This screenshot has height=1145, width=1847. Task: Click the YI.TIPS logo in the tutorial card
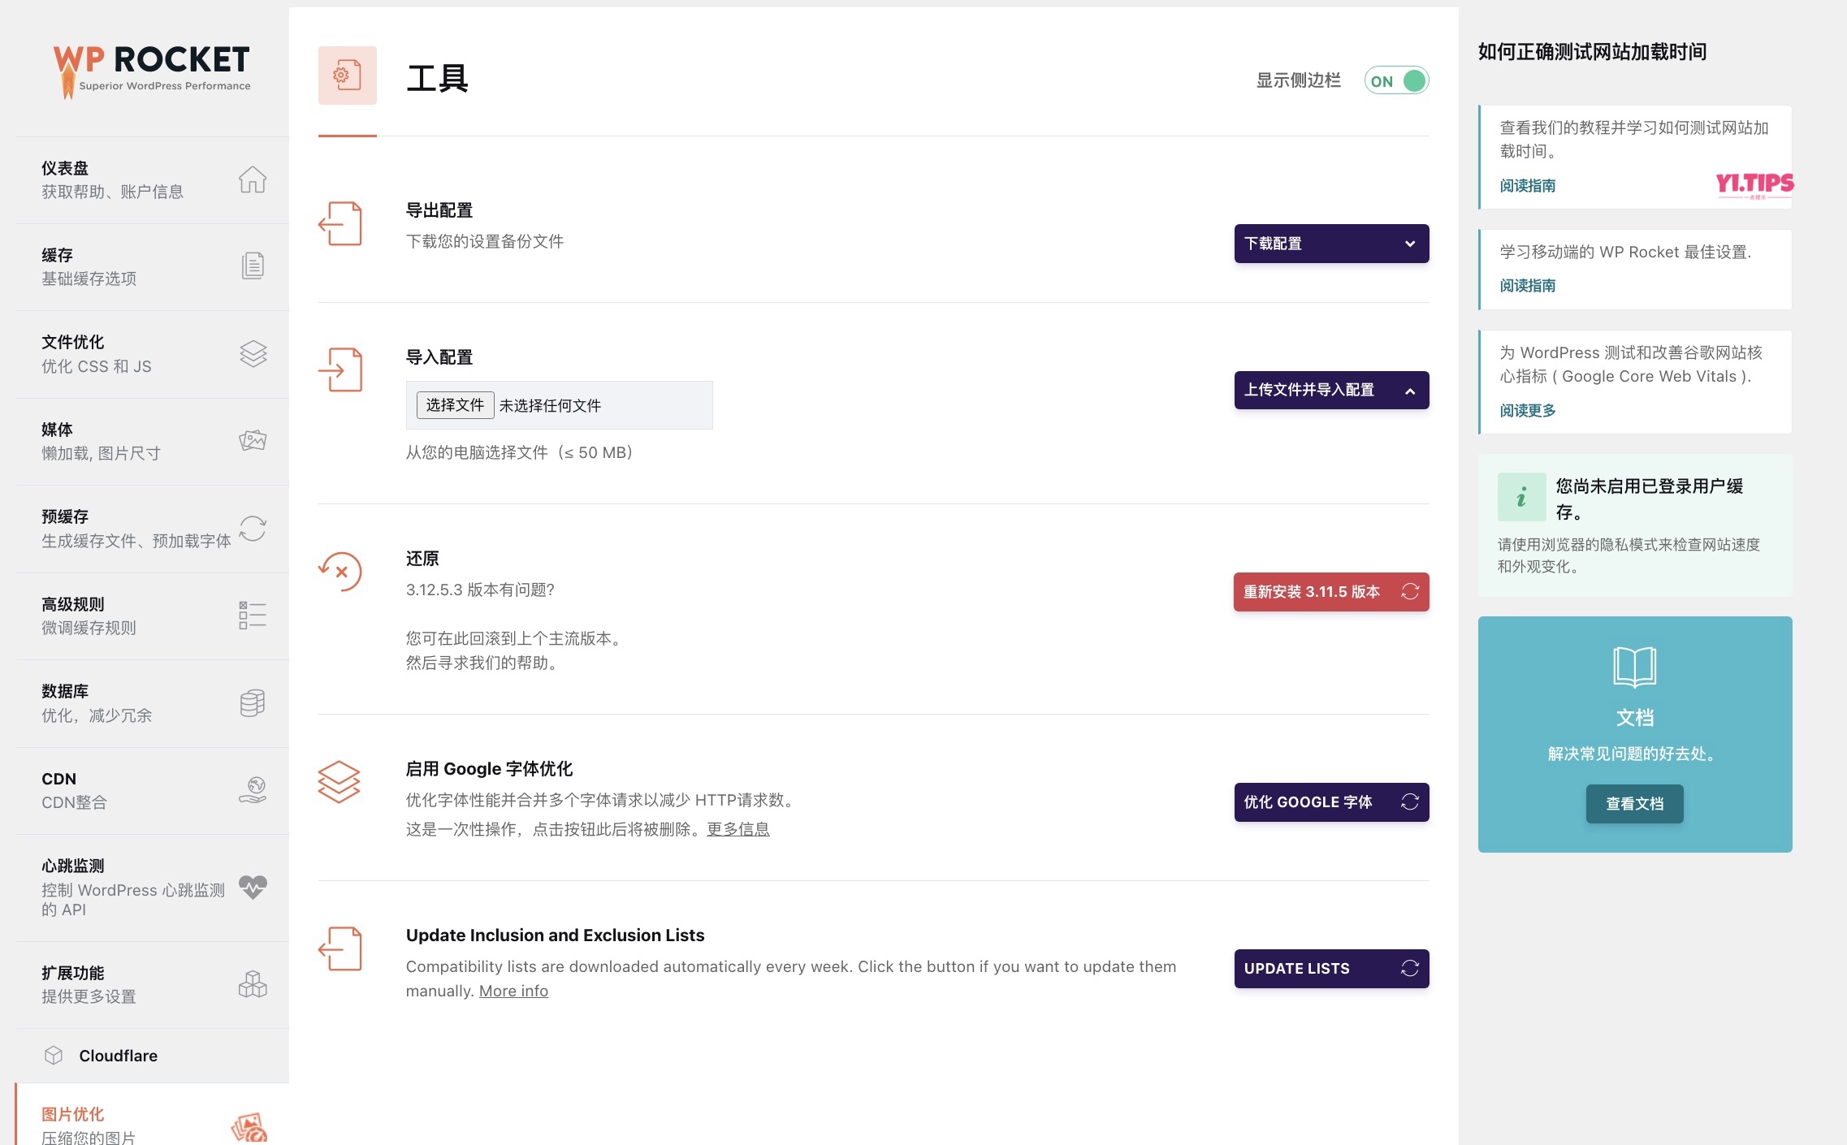tap(1754, 185)
